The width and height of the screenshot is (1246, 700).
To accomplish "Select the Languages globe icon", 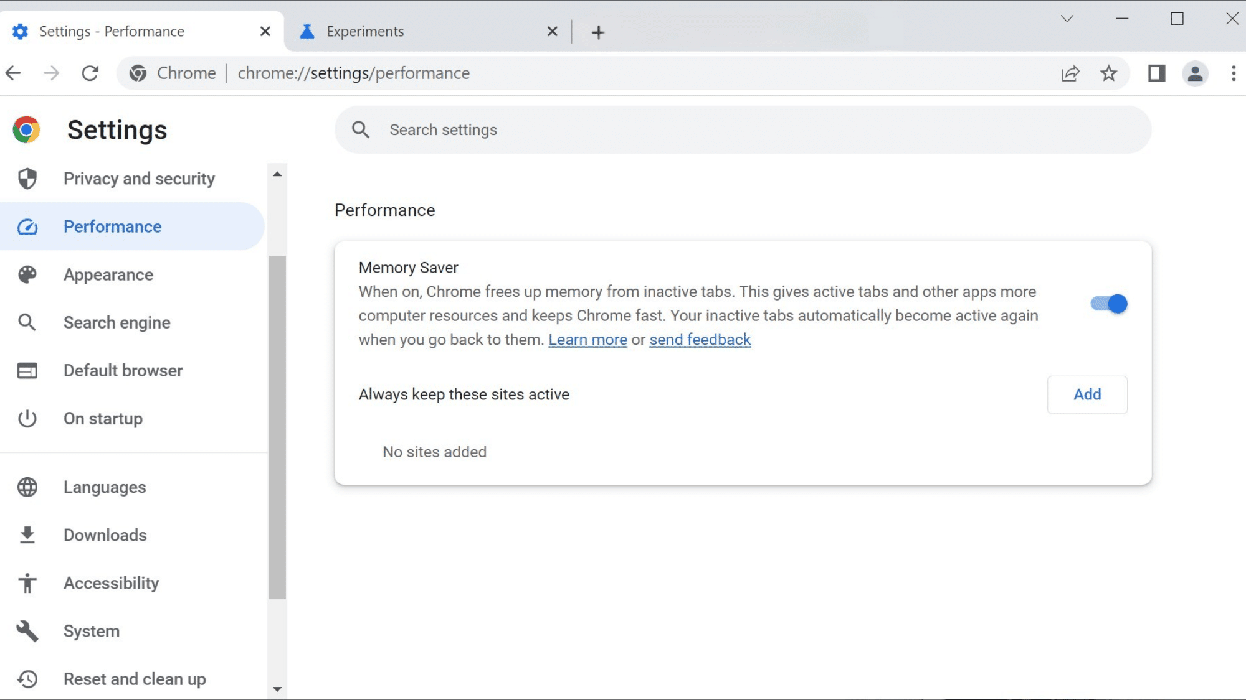I will click(27, 487).
